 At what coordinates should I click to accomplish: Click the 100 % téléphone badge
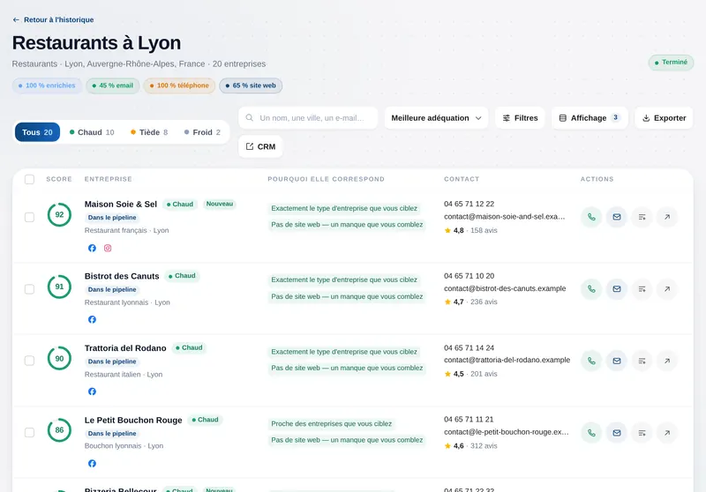(179, 86)
